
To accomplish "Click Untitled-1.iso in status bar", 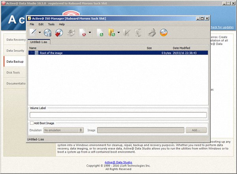I will pyautogui.click(x=36, y=139).
